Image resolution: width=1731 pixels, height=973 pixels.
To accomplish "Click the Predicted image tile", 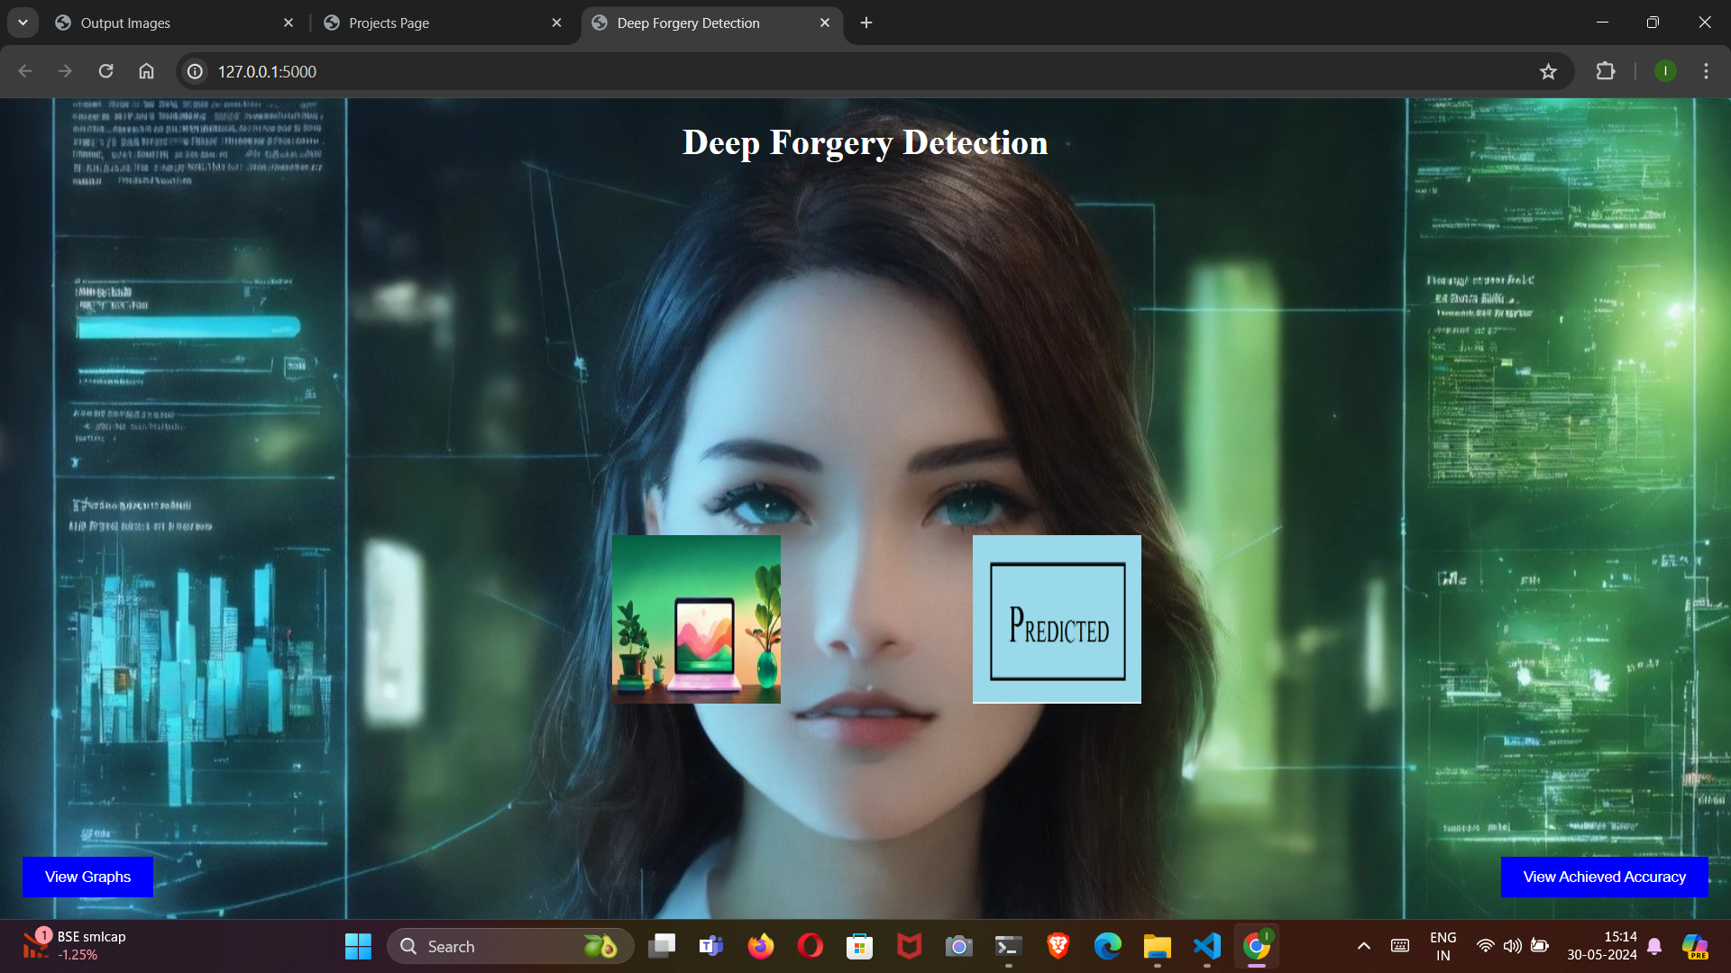I will (1057, 619).
